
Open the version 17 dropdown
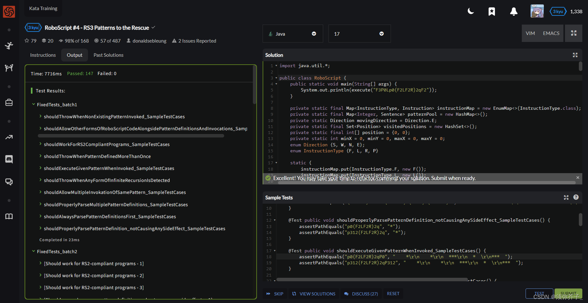tap(359, 34)
